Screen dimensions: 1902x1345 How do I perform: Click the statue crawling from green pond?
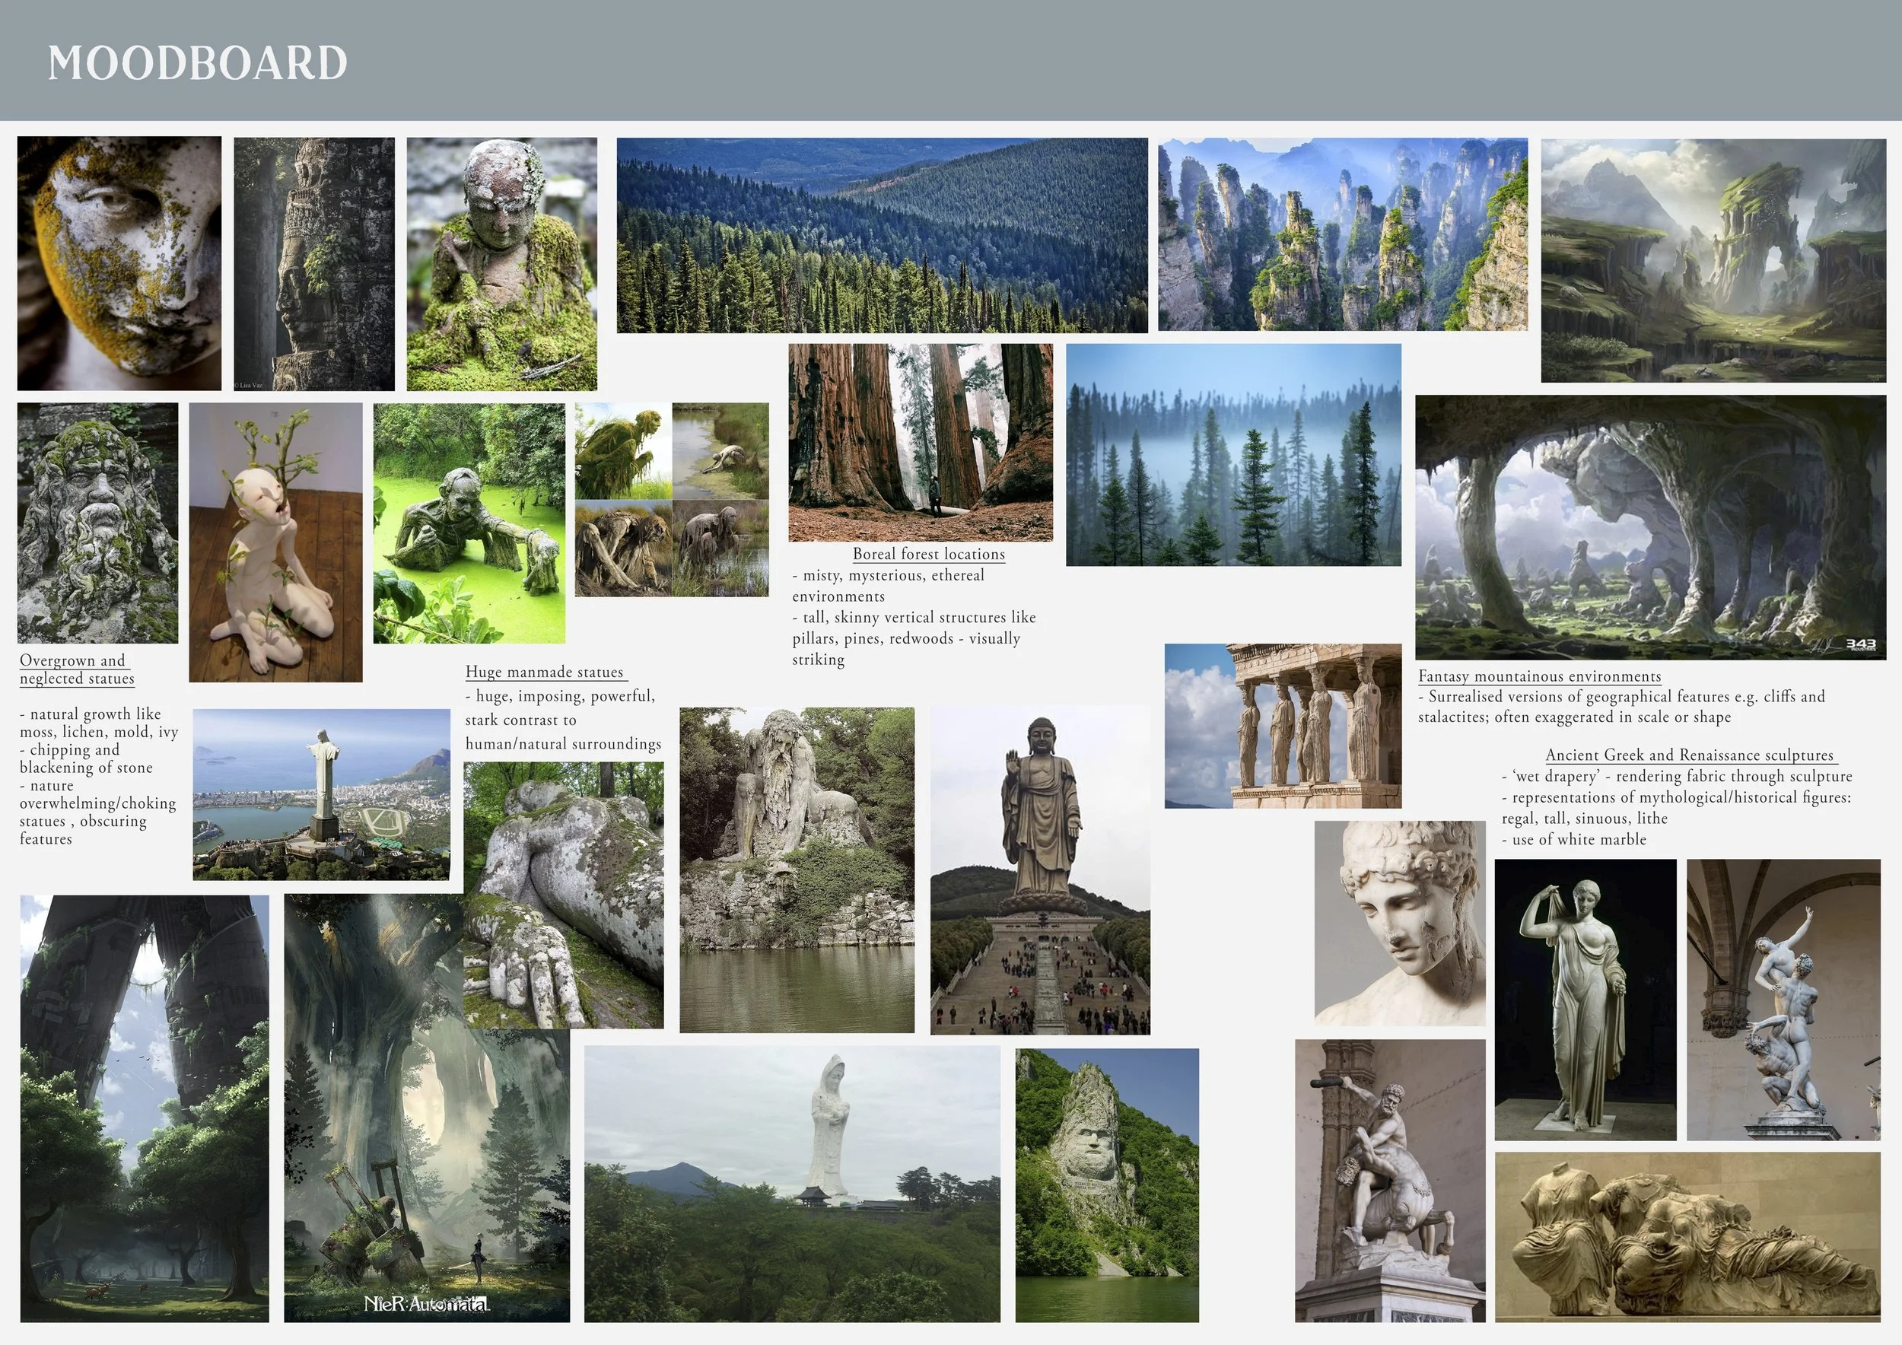[x=469, y=523]
